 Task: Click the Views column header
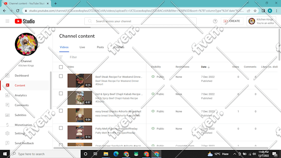(236, 67)
